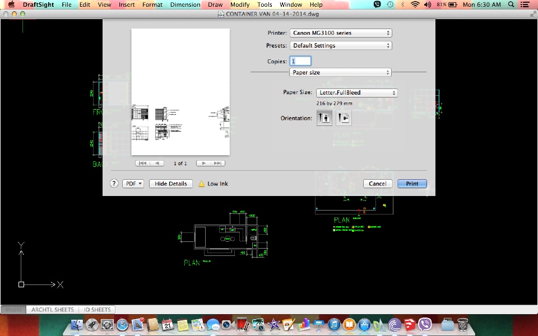Go to last page in print preview
This screenshot has height=336, width=538.
(218, 163)
